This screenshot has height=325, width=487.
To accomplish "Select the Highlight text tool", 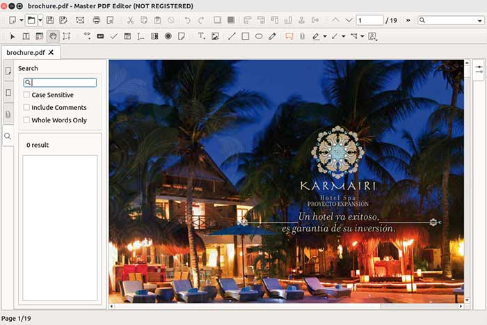I will click(x=316, y=36).
